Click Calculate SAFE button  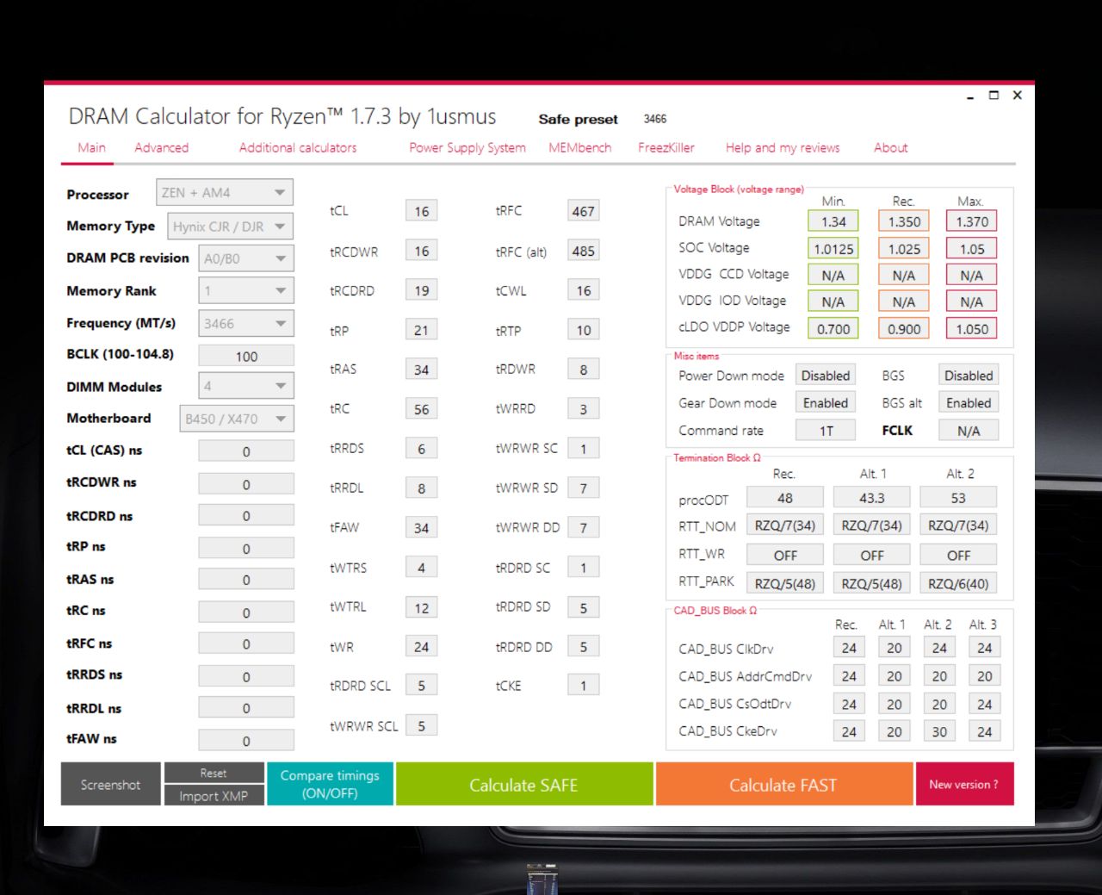point(523,784)
